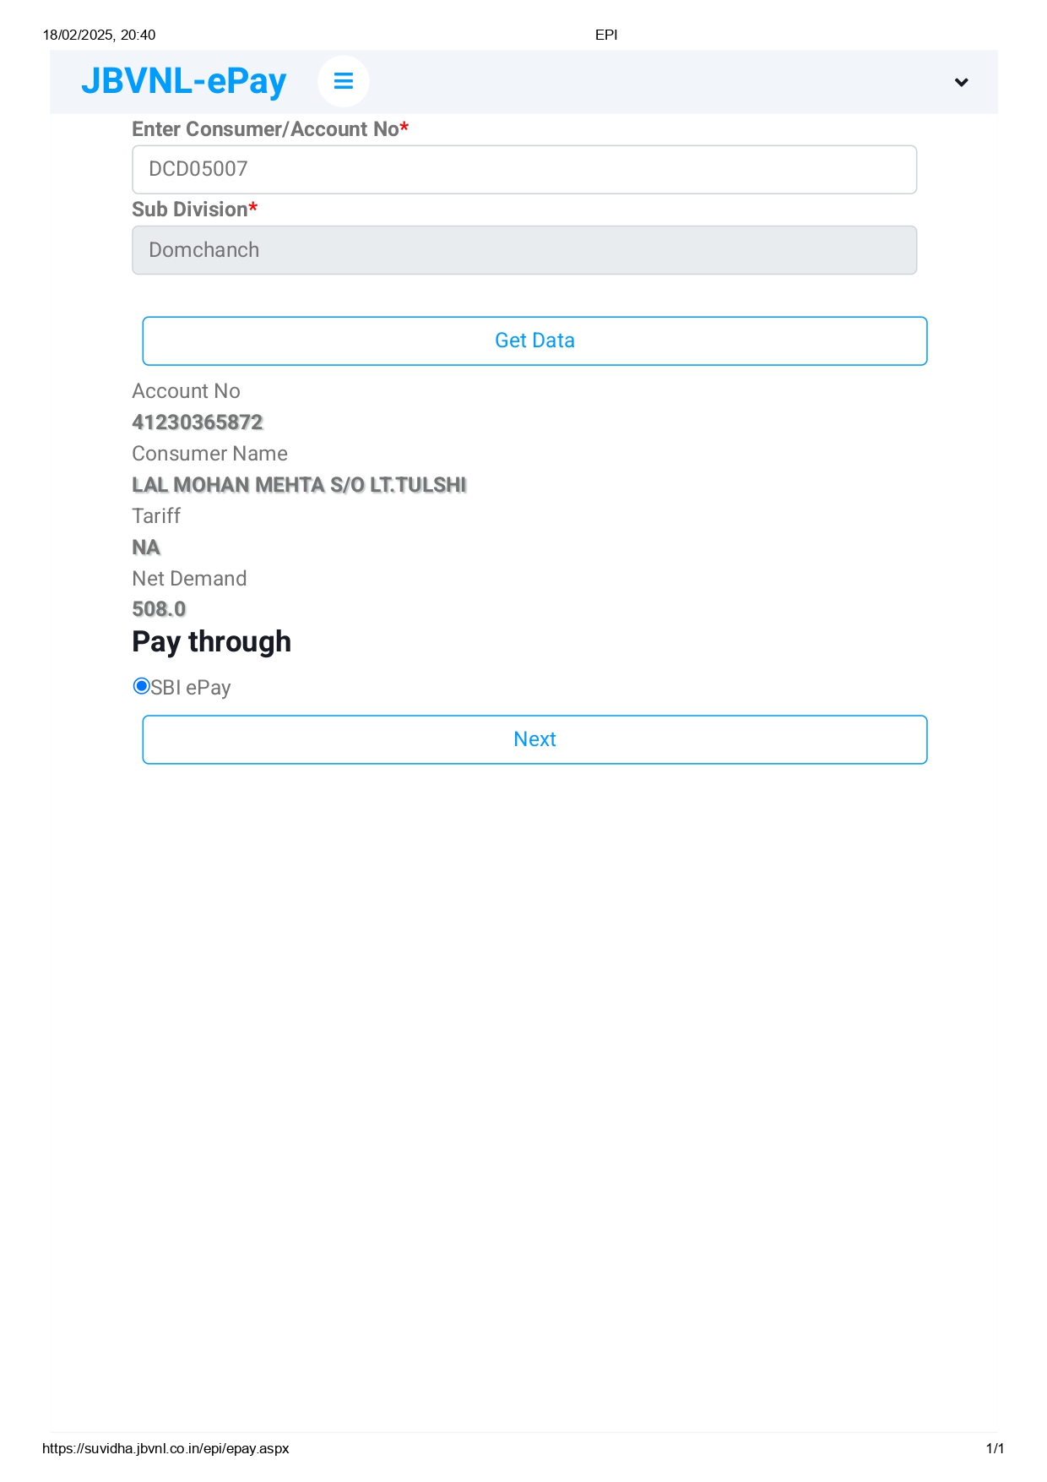
Task: Click the Tariff value NA
Action: [146, 547]
